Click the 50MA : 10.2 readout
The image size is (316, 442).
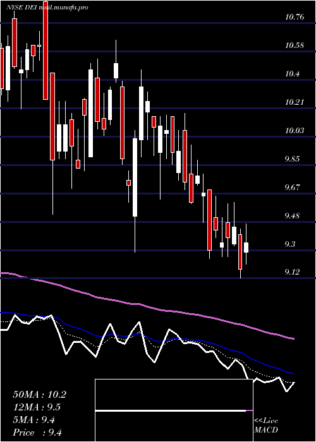pyautogui.click(x=39, y=395)
